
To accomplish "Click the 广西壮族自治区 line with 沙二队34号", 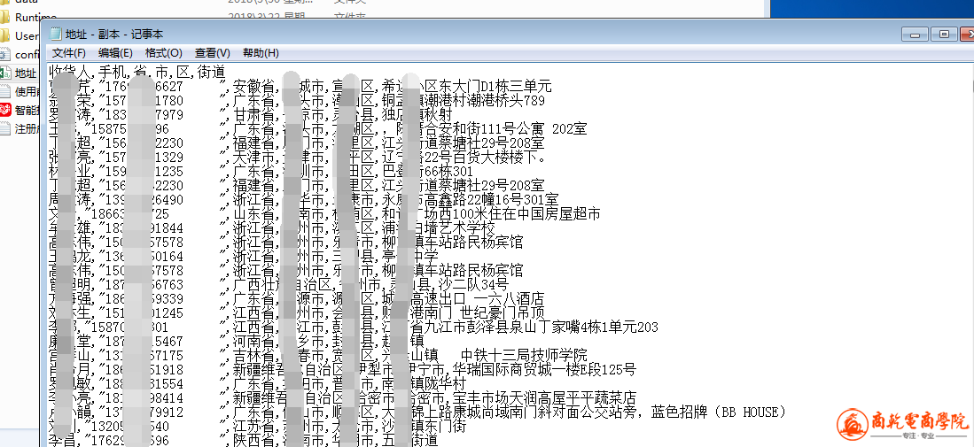I will point(278,284).
